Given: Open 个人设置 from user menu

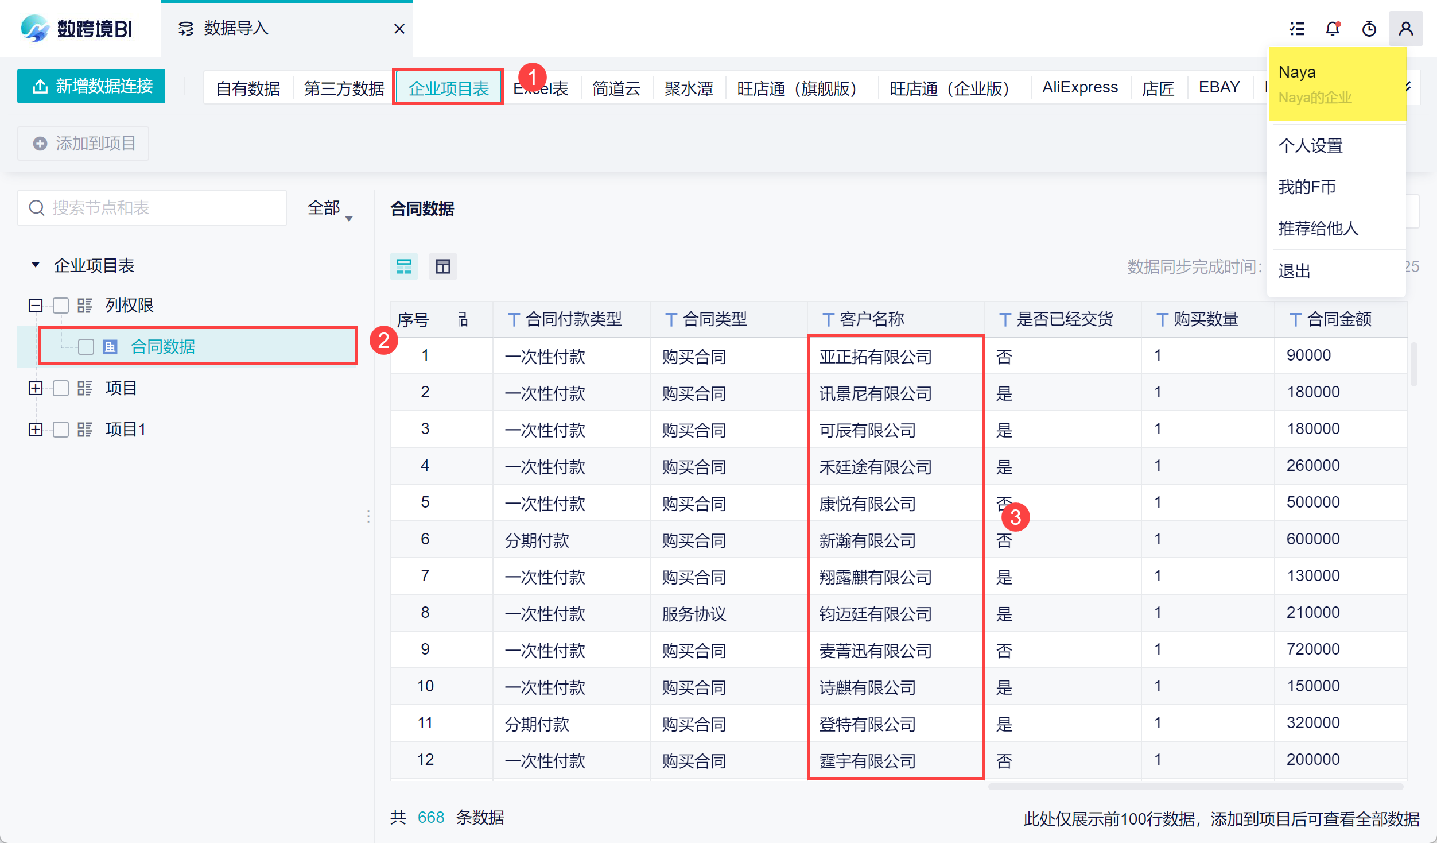Looking at the screenshot, I should point(1337,145).
